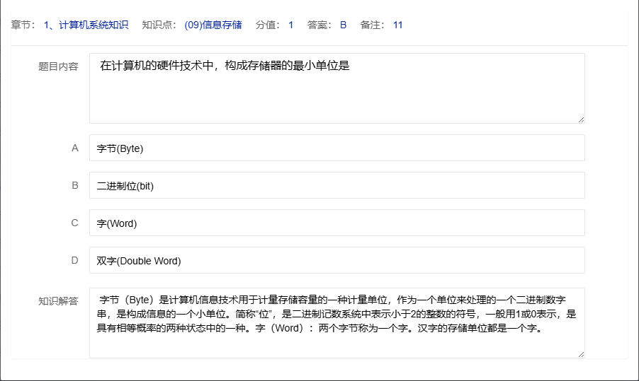The image size is (639, 381).
Task: Click the 知识解答 explanation text area
Action: pos(337,322)
